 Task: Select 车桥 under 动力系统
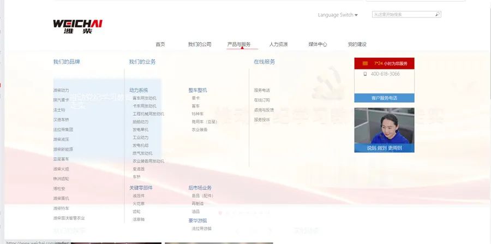[136, 177]
